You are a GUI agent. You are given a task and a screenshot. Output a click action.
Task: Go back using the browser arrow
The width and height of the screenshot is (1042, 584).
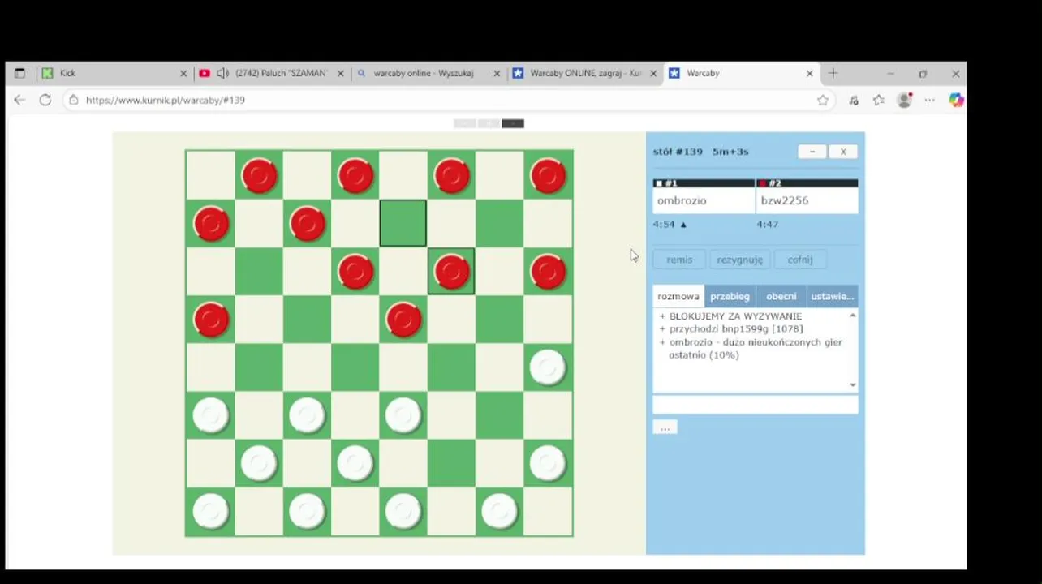point(19,100)
